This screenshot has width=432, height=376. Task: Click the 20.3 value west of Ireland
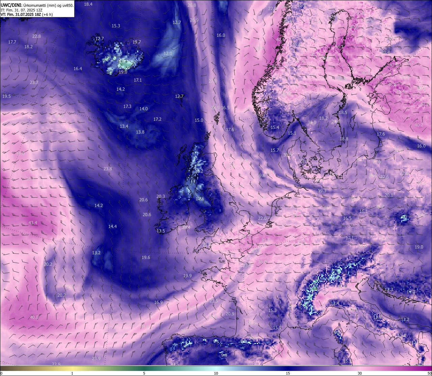[161, 196]
